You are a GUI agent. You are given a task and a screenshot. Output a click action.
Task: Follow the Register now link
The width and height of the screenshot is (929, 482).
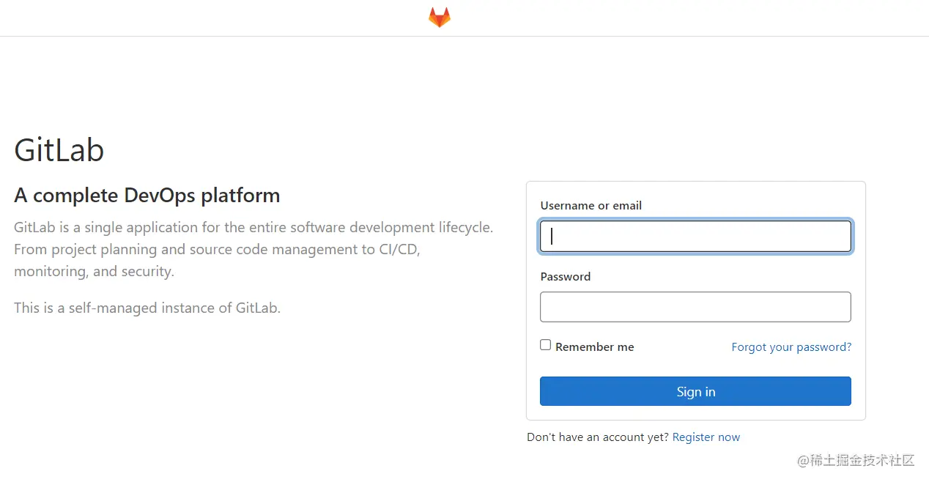tap(706, 437)
